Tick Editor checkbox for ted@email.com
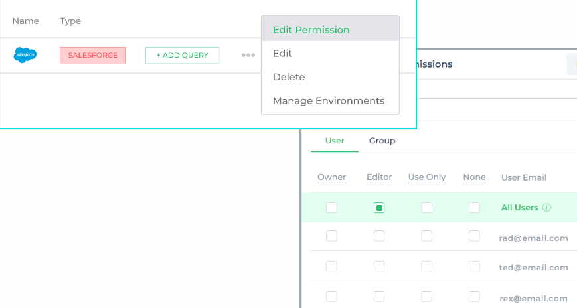This screenshot has width=577, height=308. [379, 266]
